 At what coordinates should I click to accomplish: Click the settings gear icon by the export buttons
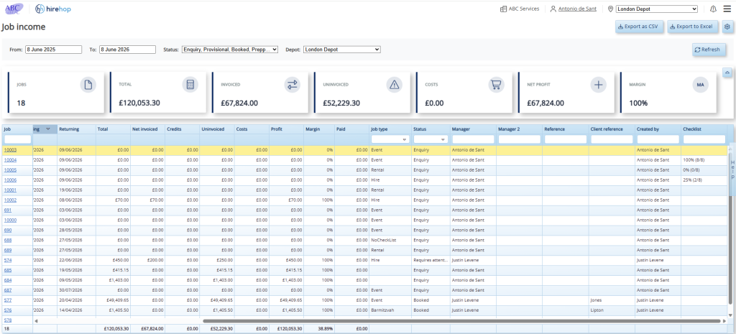727,27
